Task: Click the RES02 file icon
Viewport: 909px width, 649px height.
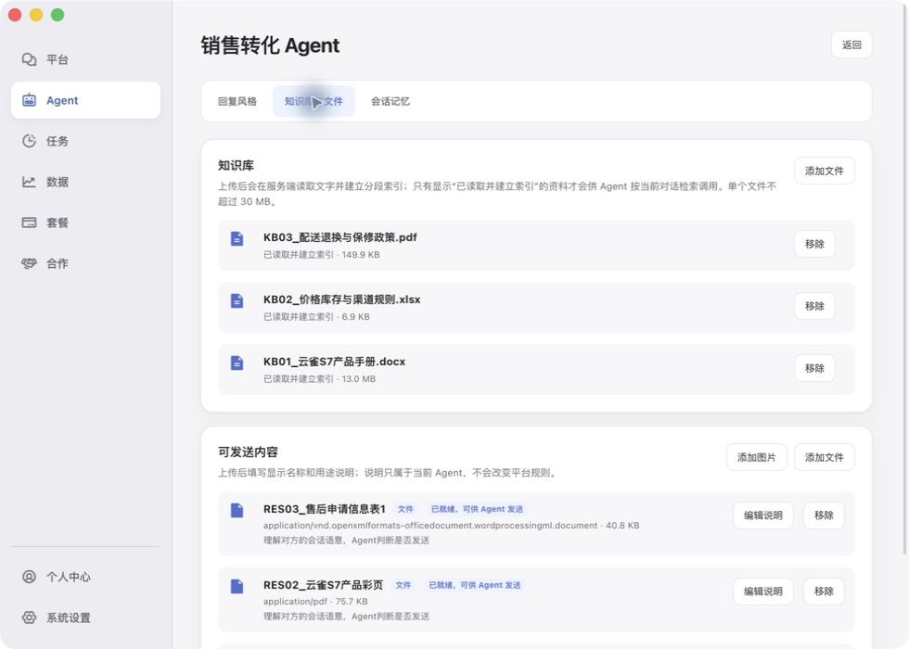Action: click(237, 586)
